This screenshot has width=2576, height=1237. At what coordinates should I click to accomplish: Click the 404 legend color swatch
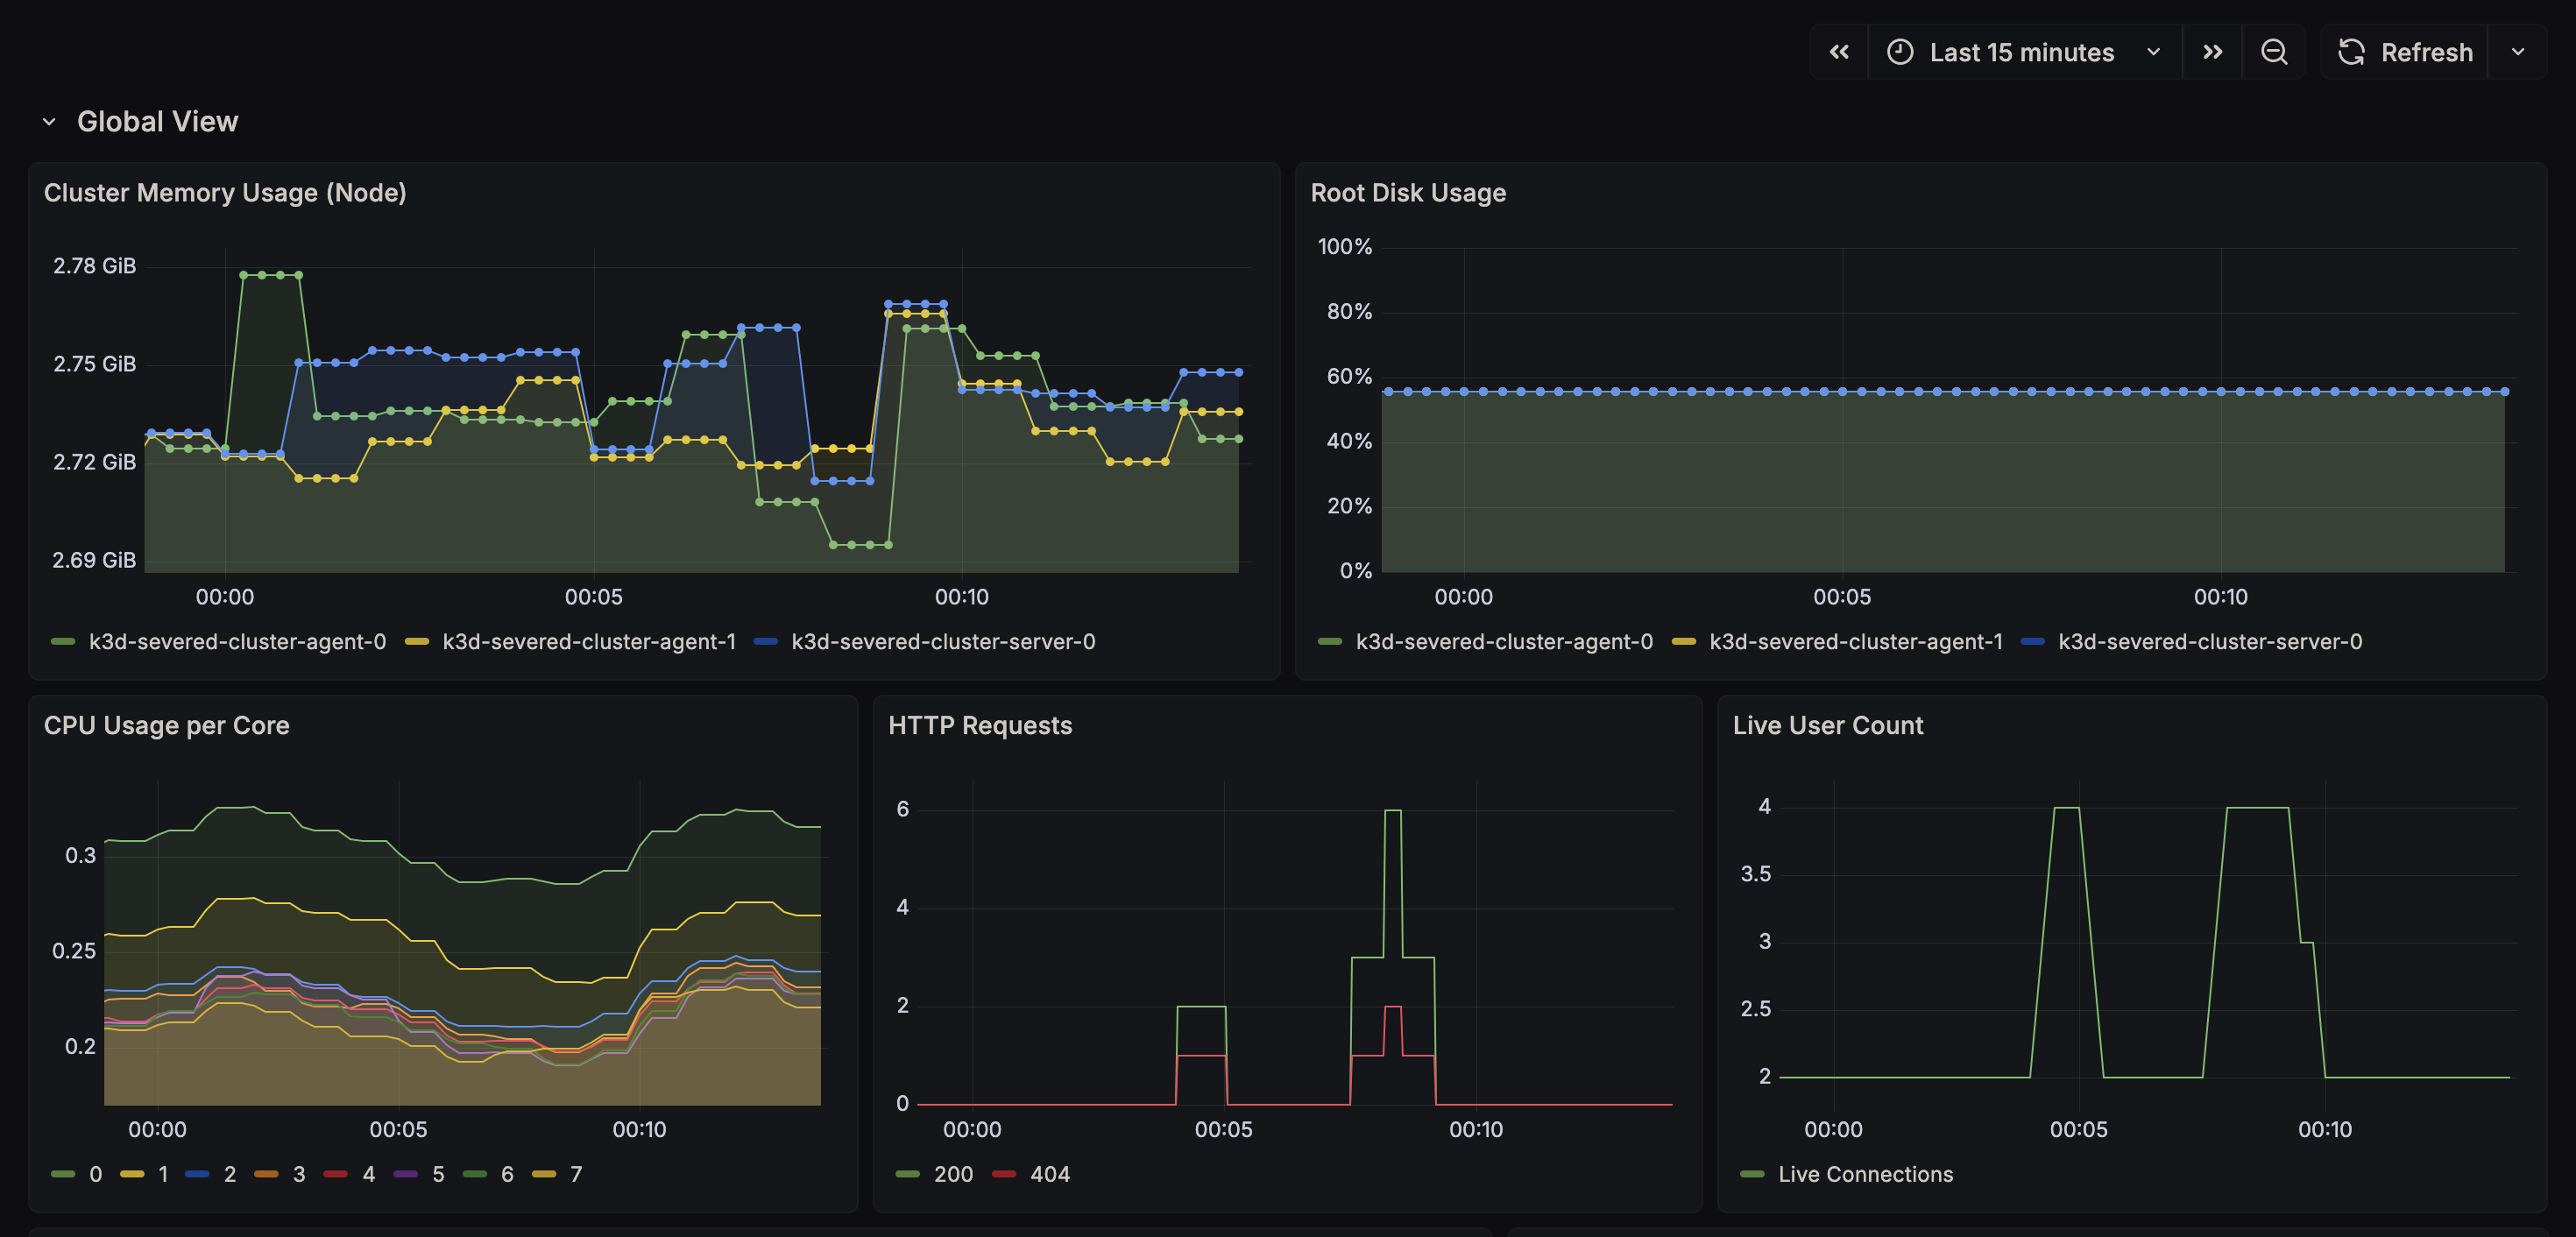pyautogui.click(x=1003, y=1174)
